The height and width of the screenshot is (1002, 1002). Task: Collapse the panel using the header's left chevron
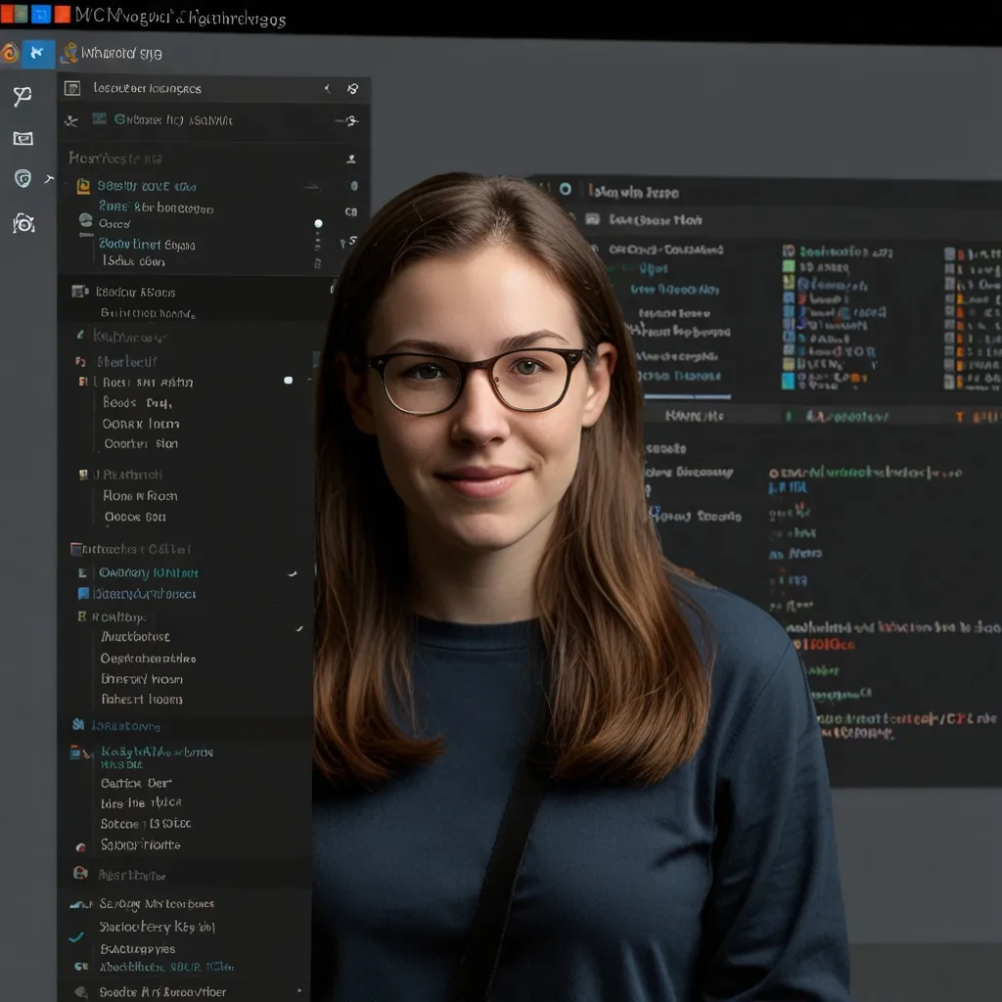pyautogui.click(x=327, y=88)
